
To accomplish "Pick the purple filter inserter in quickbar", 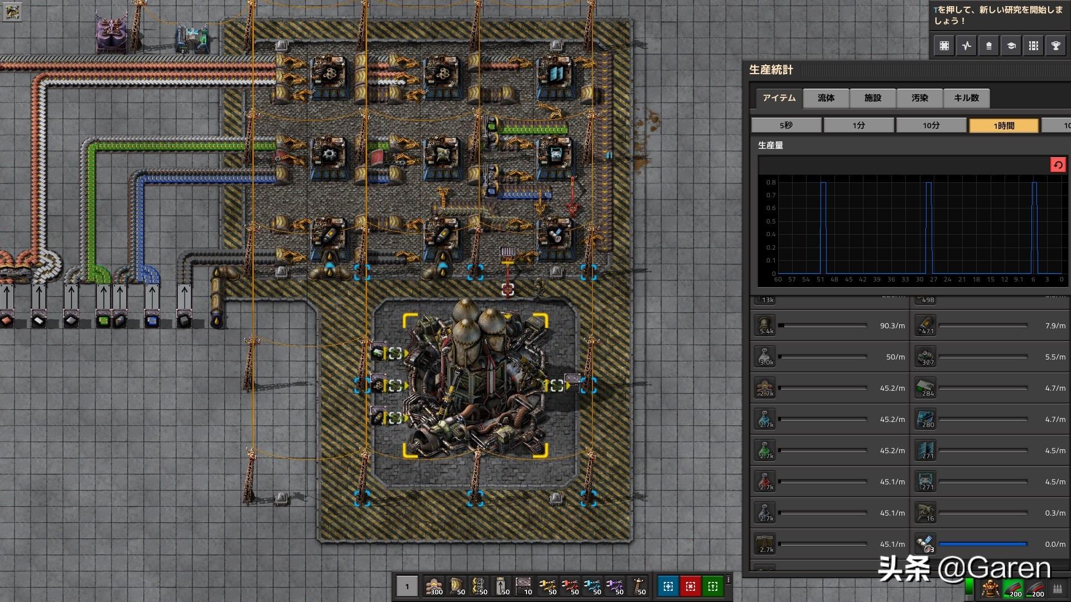I will click(x=615, y=586).
